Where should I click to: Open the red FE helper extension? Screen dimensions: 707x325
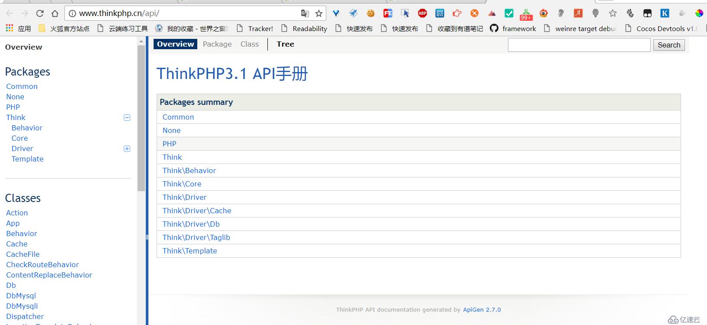[388, 13]
